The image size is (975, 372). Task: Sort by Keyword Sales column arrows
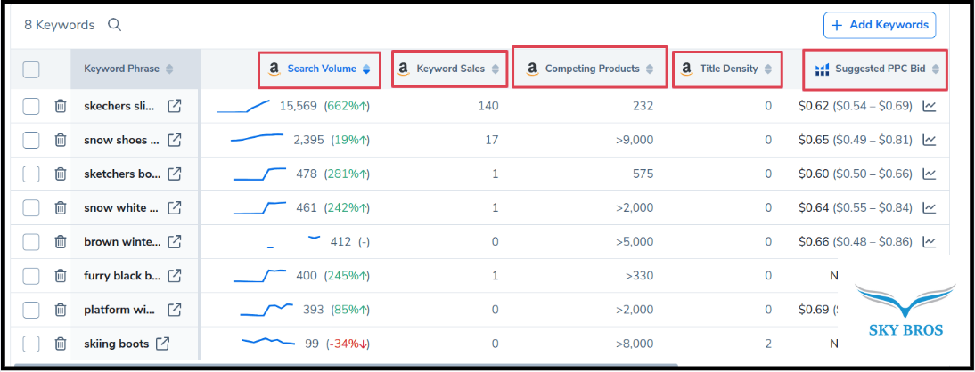[495, 69]
